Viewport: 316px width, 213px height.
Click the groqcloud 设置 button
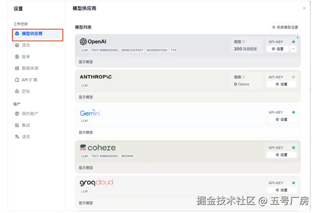click(x=282, y=190)
